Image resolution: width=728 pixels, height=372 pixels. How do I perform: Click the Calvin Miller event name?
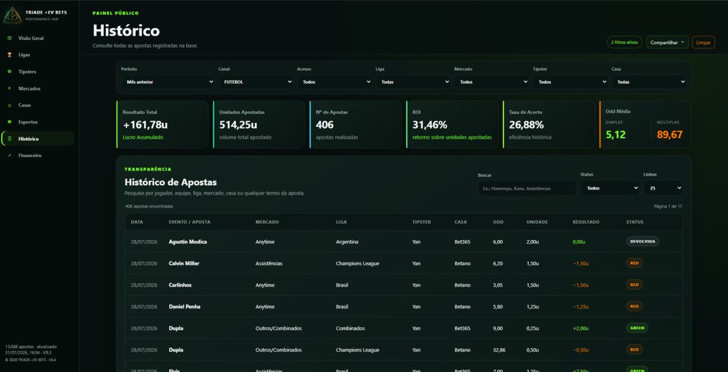click(x=184, y=264)
